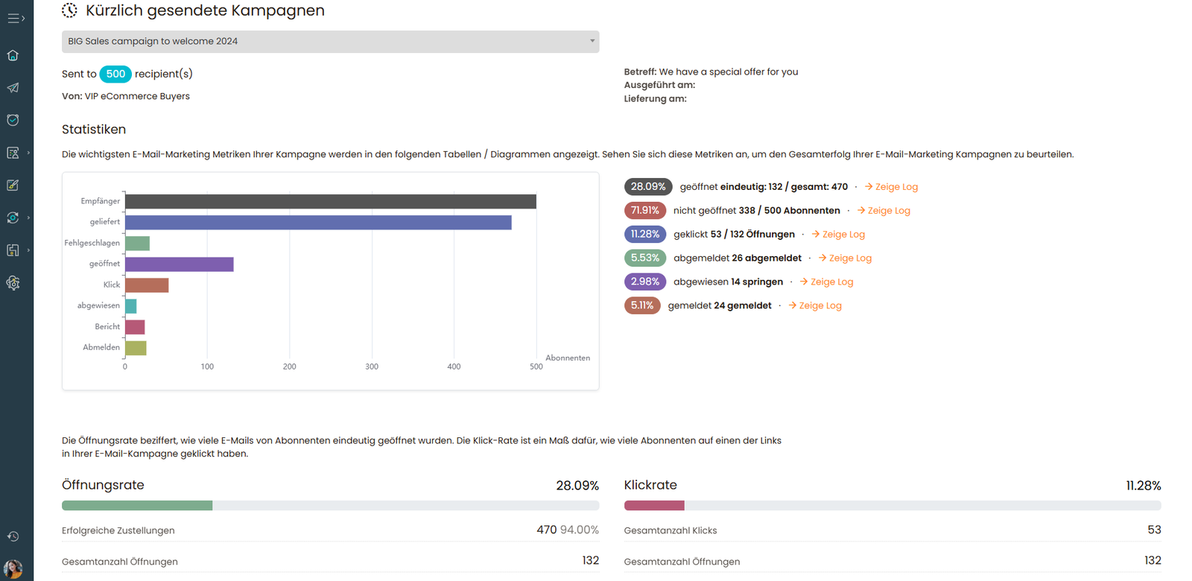Open the settings gear icon in sidebar
The width and height of the screenshot is (1192, 581).
pyautogui.click(x=13, y=283)
